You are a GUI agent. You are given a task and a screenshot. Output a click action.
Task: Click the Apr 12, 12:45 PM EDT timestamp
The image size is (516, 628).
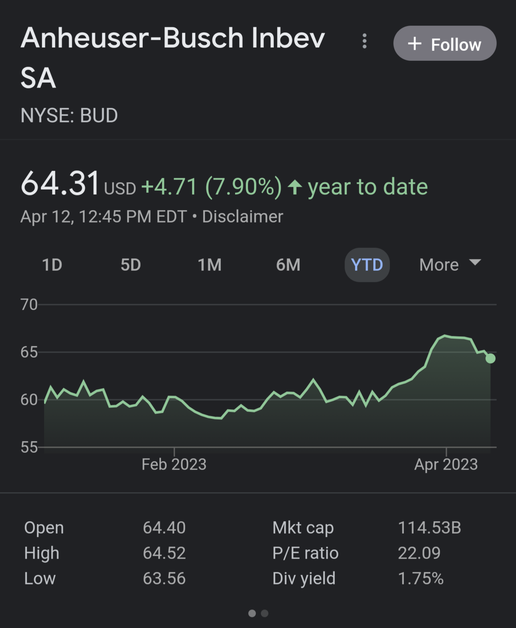(x=104, y=217)
